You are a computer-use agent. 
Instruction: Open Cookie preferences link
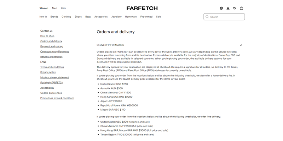[x=51, y=93]
